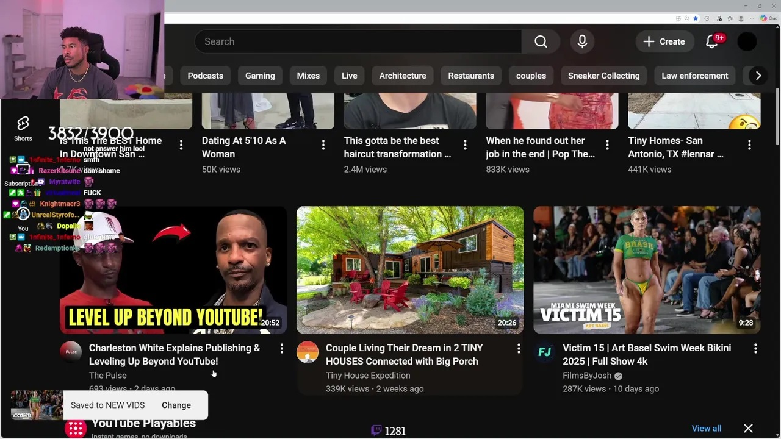Viewport: 781px width, 439px height.
Task: Open Couple Living Their Dream video title
Action: [404, 354]
